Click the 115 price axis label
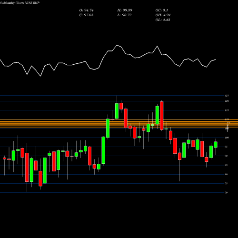 (227, 110)
